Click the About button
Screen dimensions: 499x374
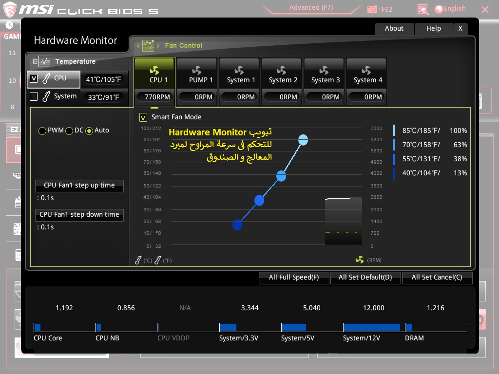[394, 29]
